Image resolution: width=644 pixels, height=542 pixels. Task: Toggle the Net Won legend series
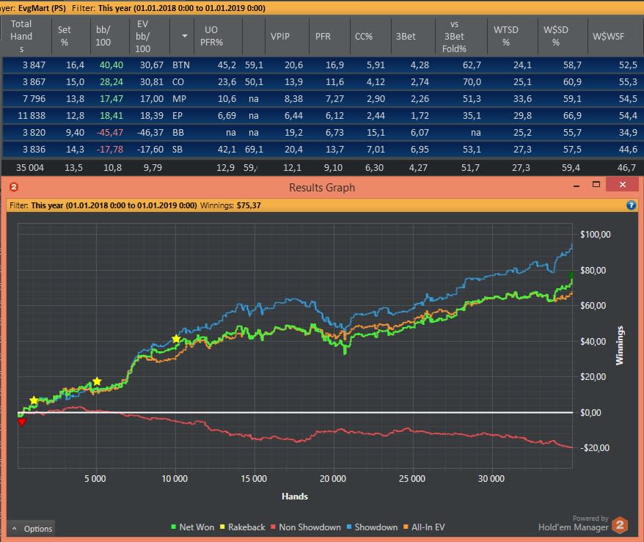point(192,527)
